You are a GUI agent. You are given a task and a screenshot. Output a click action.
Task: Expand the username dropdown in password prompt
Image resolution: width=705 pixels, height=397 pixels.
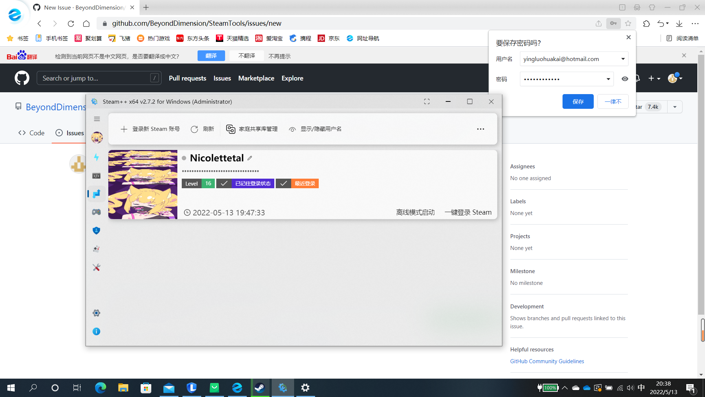click(623, 59)
